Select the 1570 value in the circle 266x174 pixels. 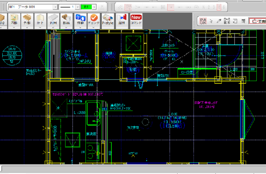(x=12, y=57)
